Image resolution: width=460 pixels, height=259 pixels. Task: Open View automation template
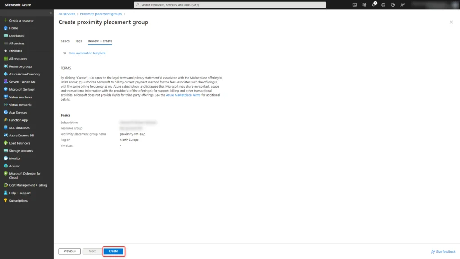point(87,53)
